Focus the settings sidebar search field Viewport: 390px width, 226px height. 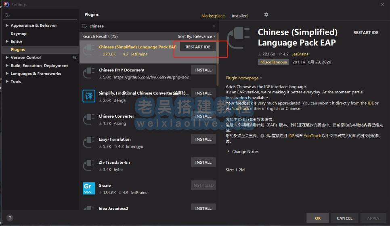(41, 15)
